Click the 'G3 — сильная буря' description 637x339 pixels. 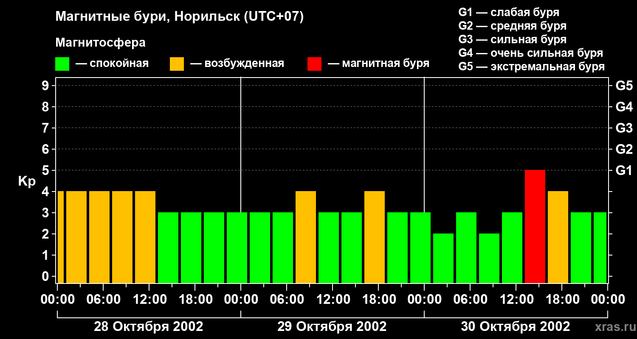point(512,39)
